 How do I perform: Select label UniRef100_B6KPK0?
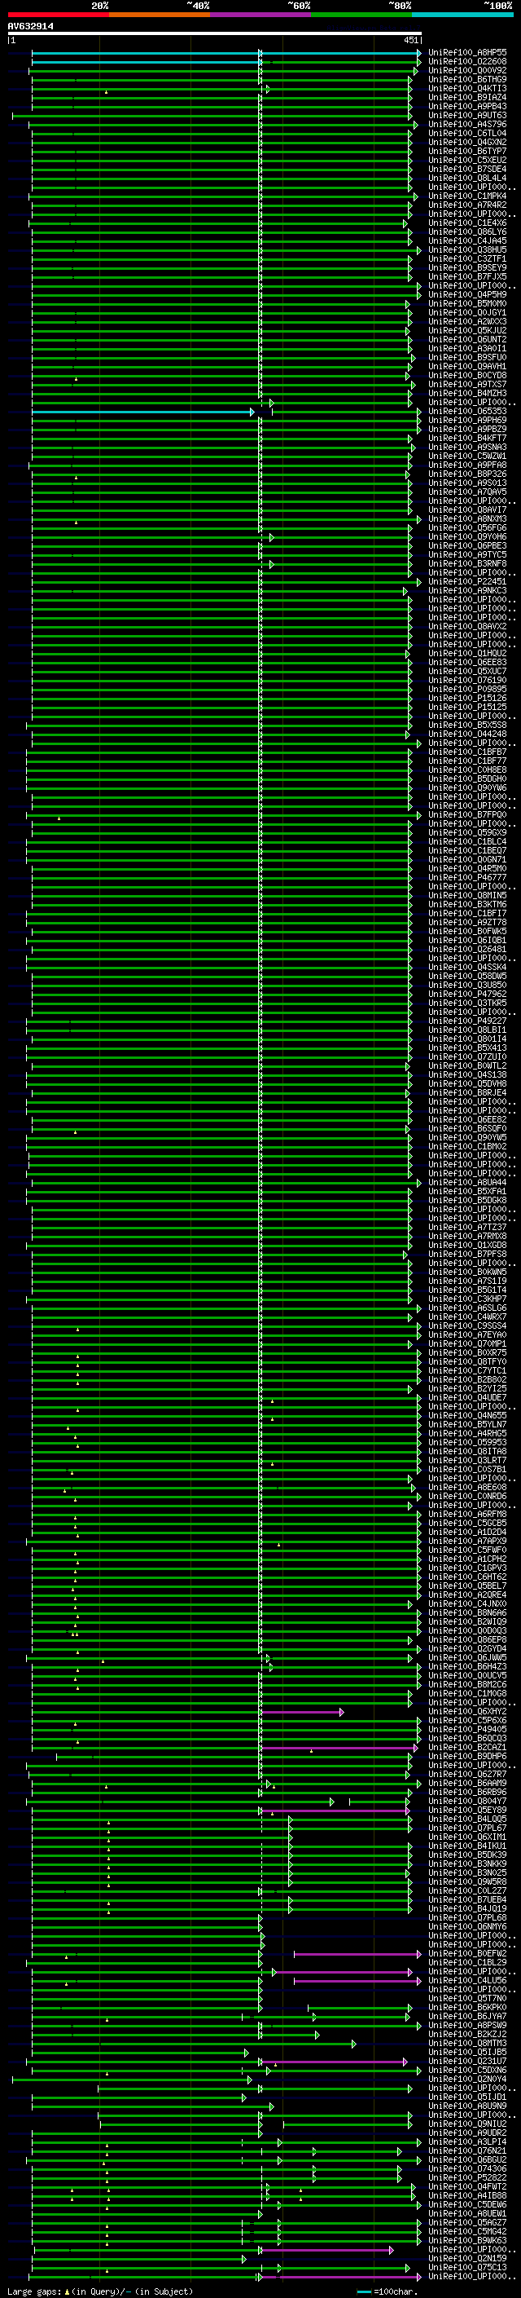point(467,2007)
